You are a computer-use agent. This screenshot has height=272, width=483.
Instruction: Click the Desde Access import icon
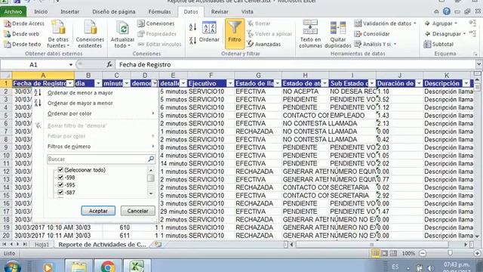pyautogui.click(x=7, y=23)
